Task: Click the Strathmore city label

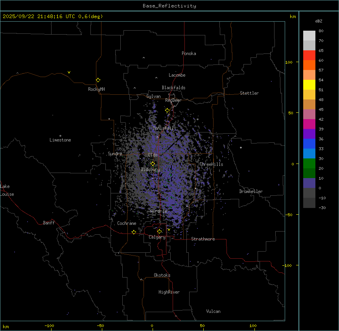Action: coord(203,239)
